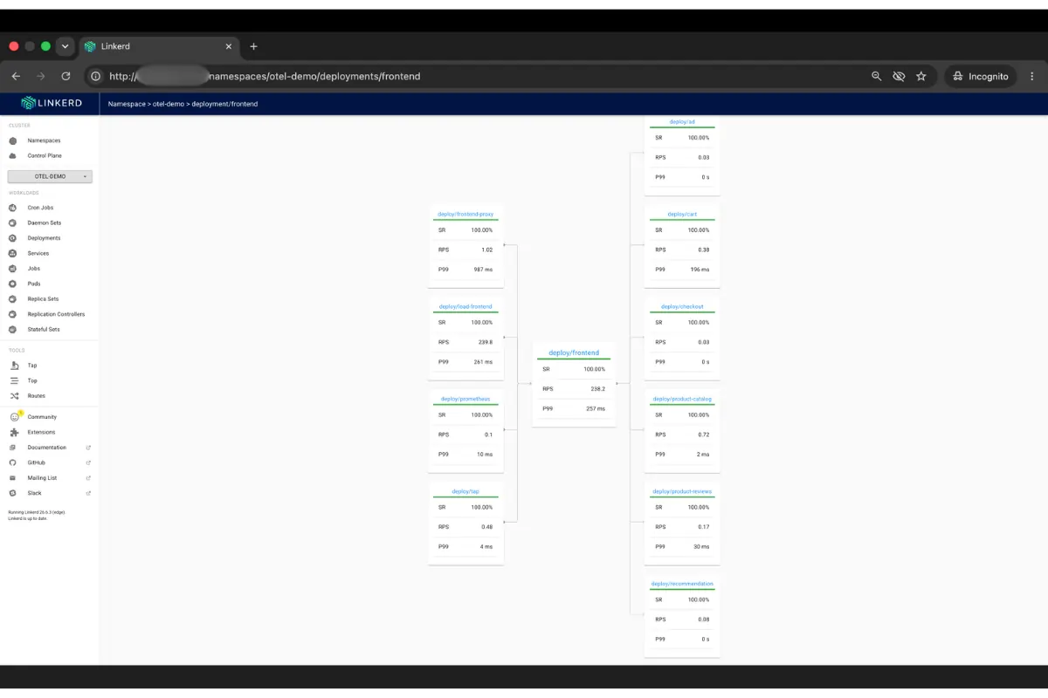The image size is (1048, 698).
Task: Click the 10 ms P99 value
Action: click(485, 455)
